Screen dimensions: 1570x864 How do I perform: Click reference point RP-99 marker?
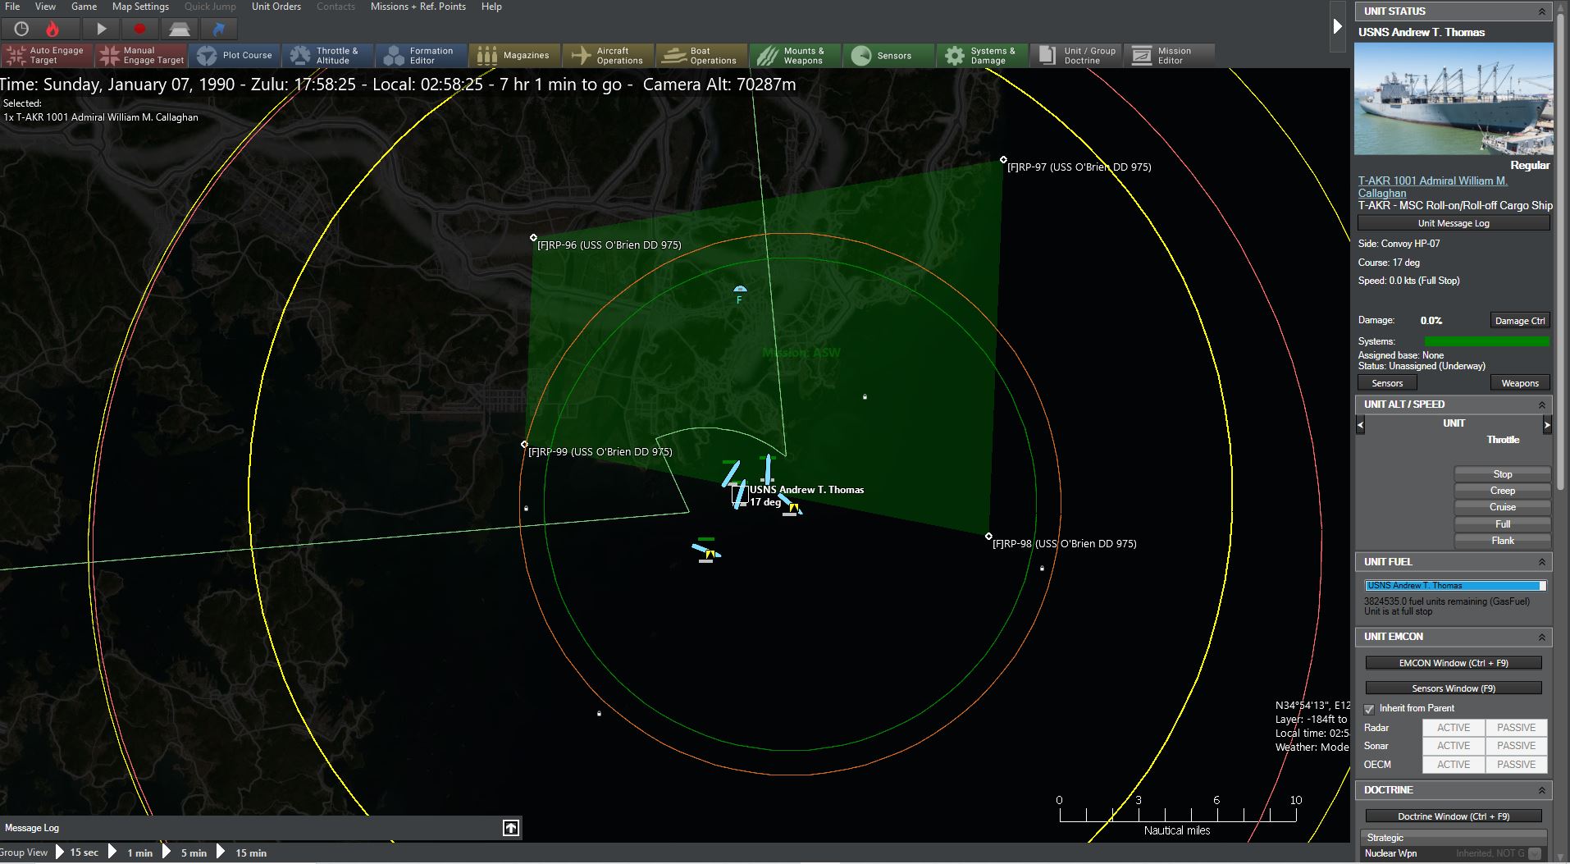(525, 445)
